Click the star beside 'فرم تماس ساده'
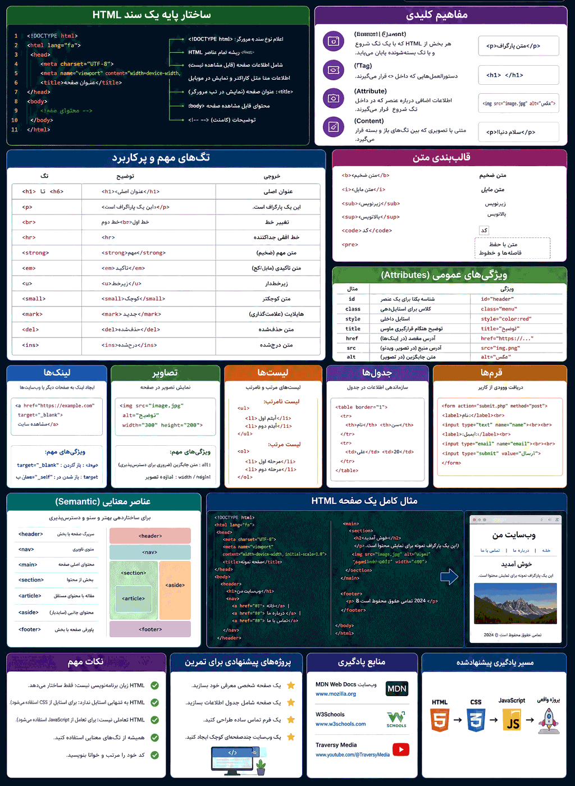575x786 pixels. point(291,720)
